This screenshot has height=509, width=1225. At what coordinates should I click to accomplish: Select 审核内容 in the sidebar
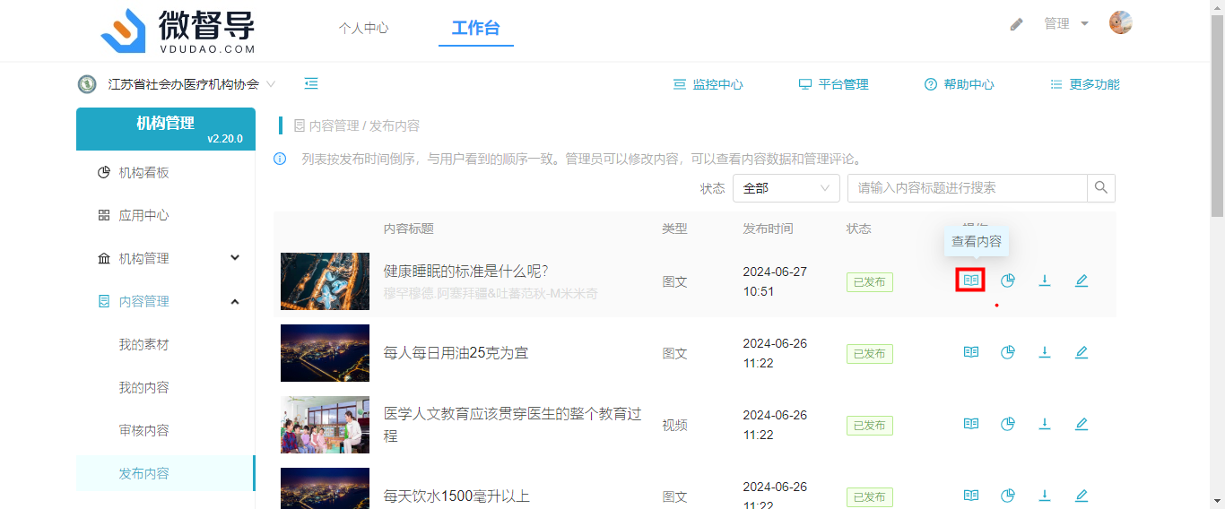pyautogui.click(x=144, y=430)
